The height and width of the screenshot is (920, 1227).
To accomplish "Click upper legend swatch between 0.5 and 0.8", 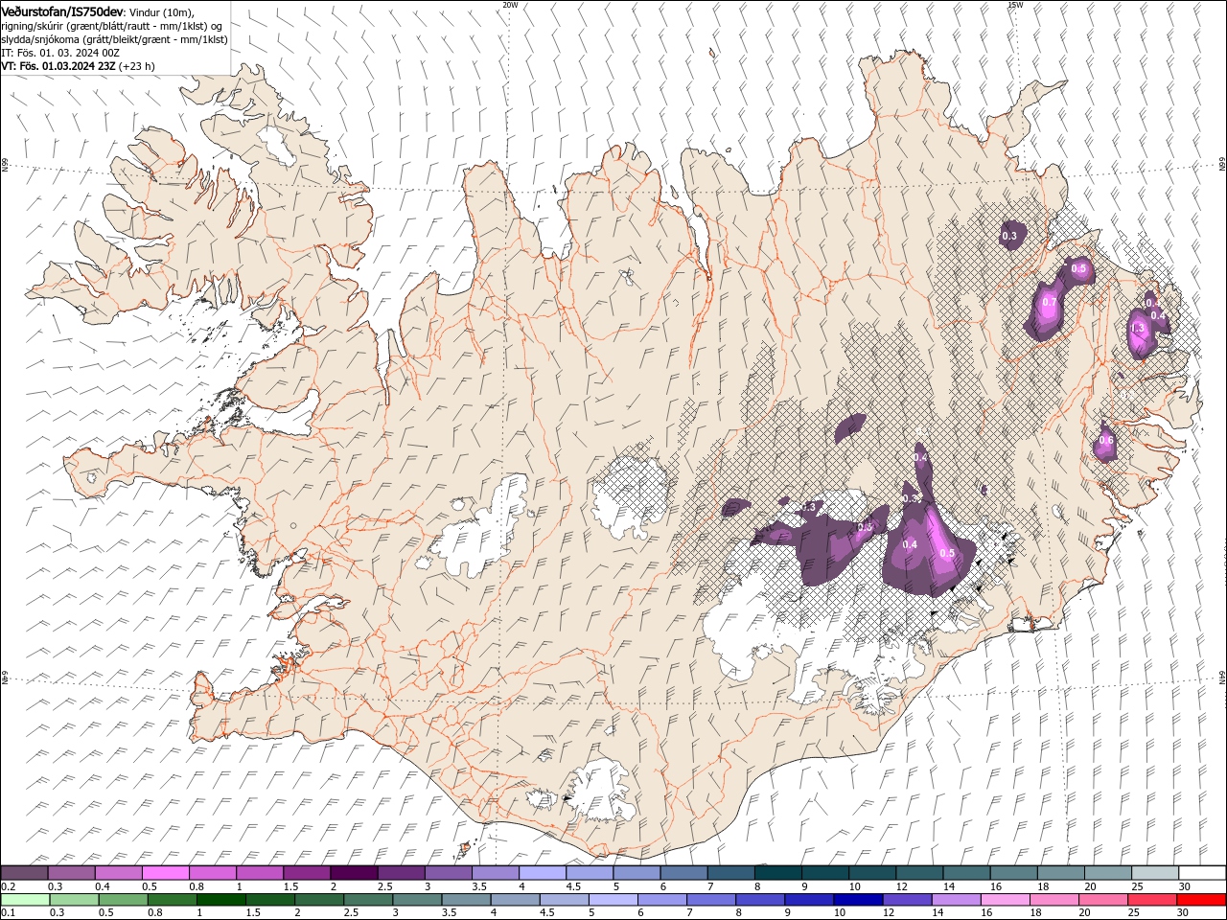I will tap(165, 873).
